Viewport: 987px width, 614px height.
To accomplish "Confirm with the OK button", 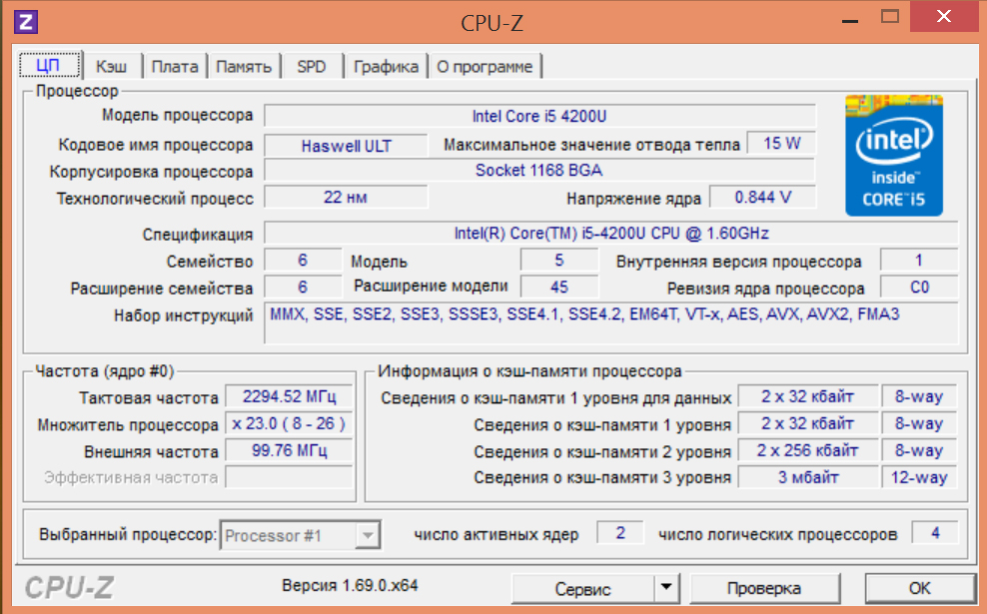I will (x=920, y=589).
